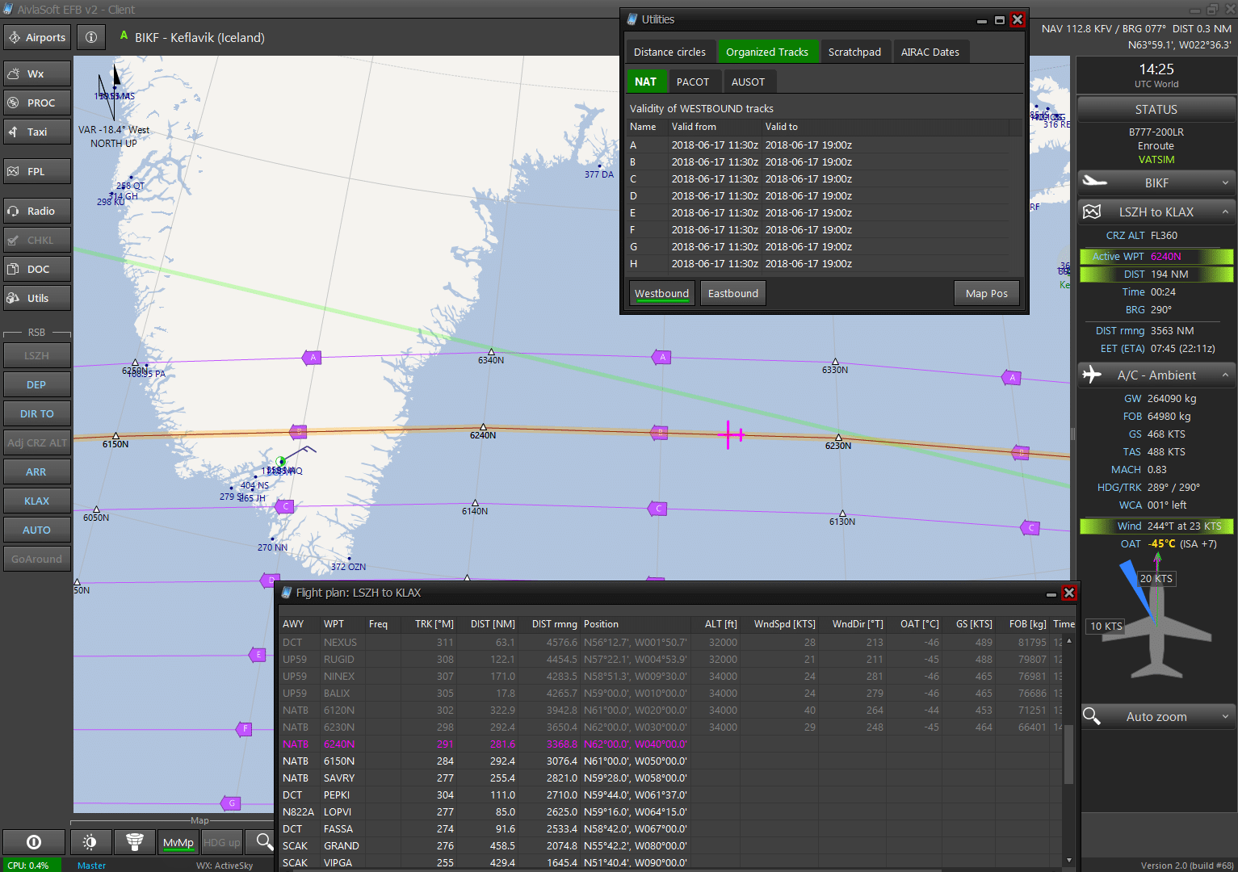1238x872 pixels.
Task: Toggle AUTO mode in RSB section
Action: [x=36, y=530]
